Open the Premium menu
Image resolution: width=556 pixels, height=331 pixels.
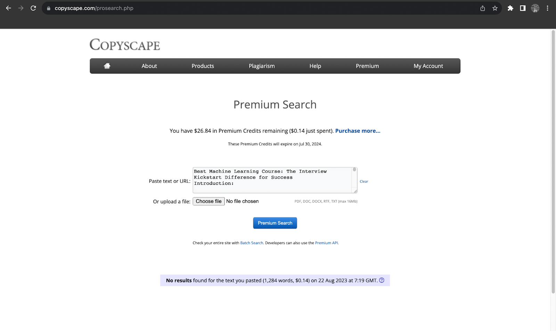pos(367,66)
